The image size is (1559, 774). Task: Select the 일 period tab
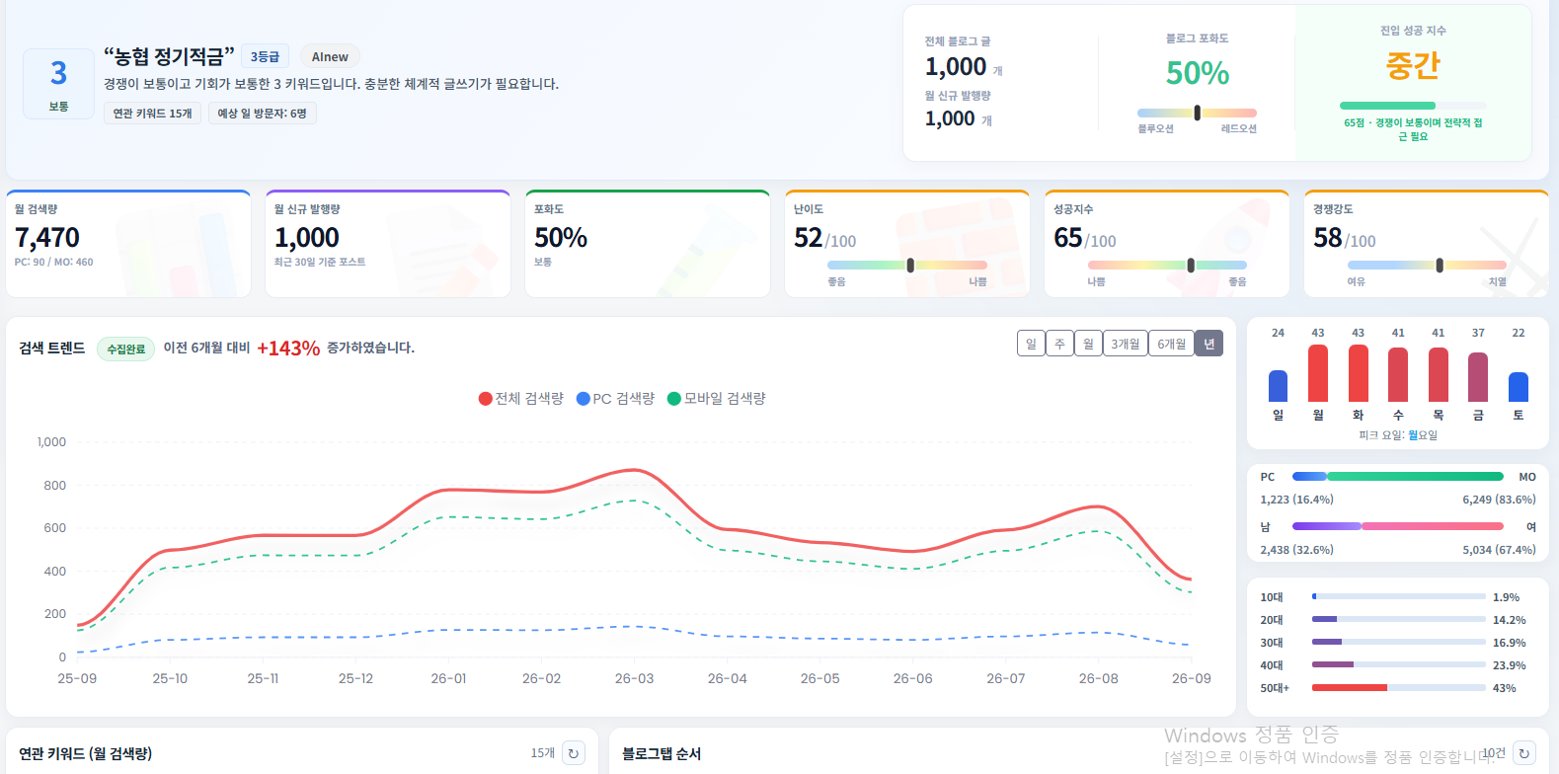tap(1031, 344)
